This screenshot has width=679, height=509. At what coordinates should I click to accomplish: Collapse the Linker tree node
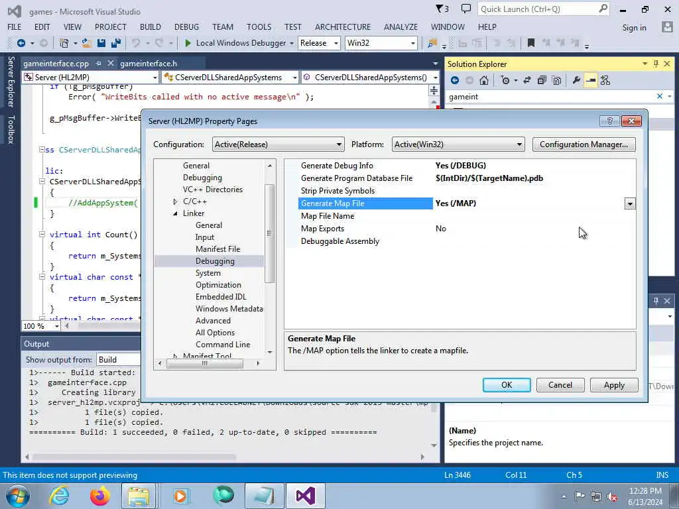point(175,213)
